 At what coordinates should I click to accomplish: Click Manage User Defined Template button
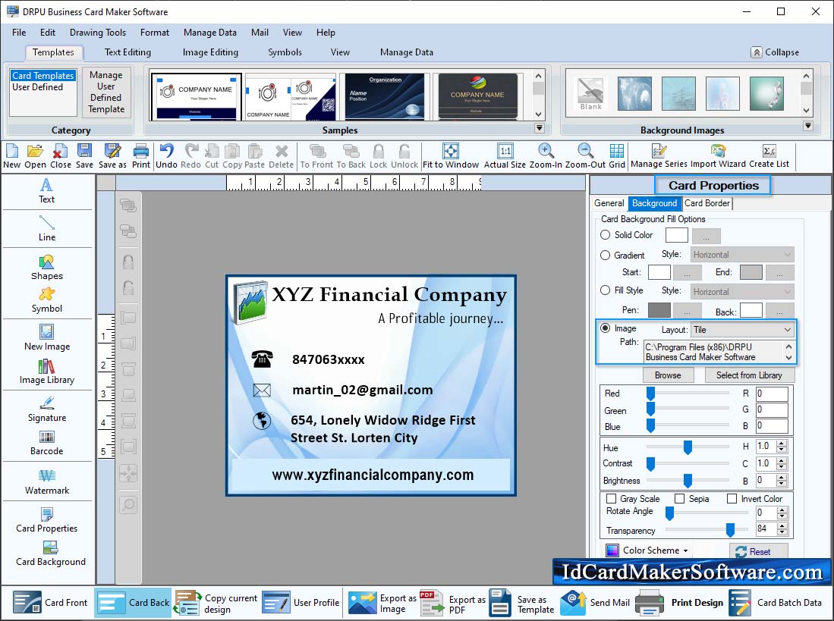tap(105, 92)
